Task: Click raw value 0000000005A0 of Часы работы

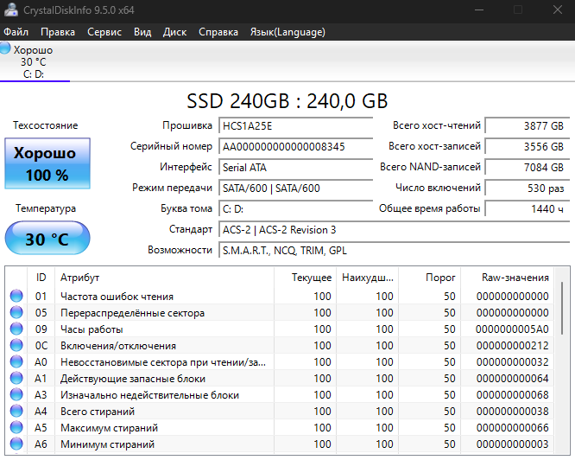Action: point(512,329)
